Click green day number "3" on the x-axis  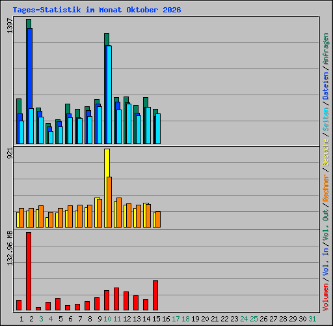[41, 319]
